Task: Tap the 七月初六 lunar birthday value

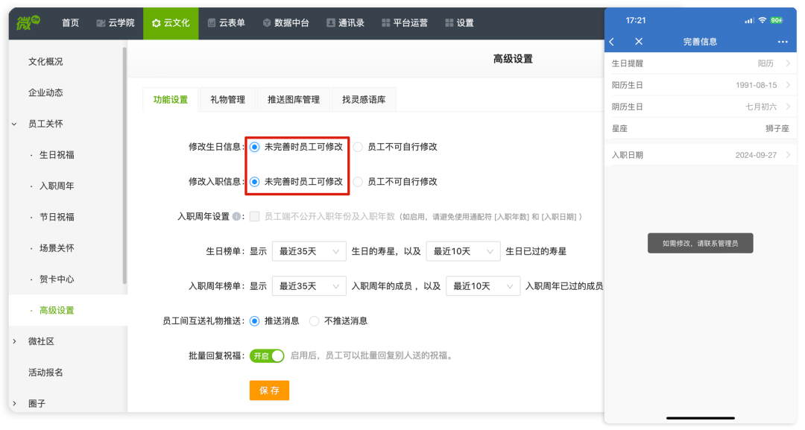Action: click(761, 107)
